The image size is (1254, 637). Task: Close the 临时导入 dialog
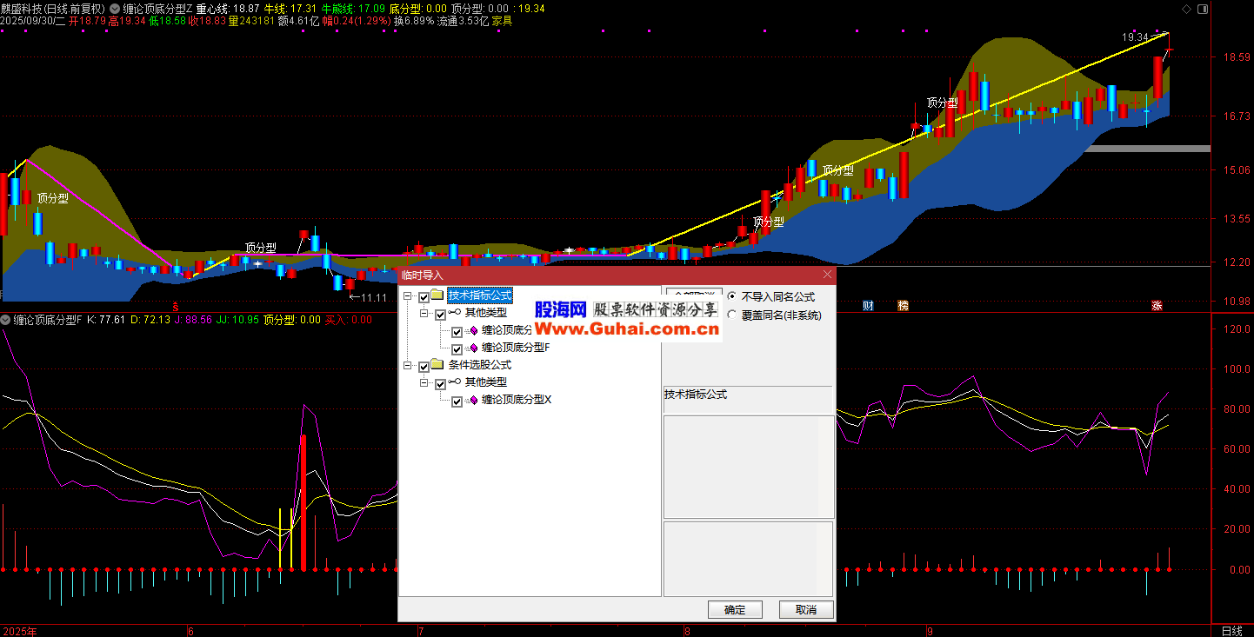[x=826, y=275]
